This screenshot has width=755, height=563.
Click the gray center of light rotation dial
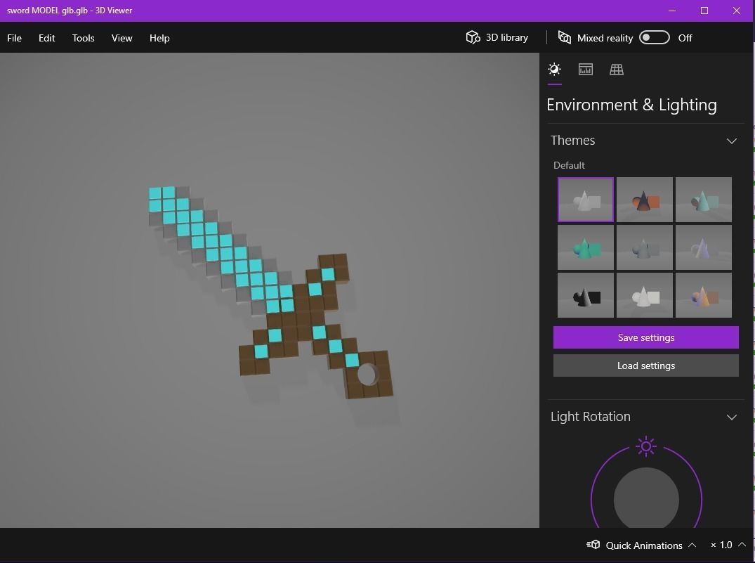[x=646, y=499]
